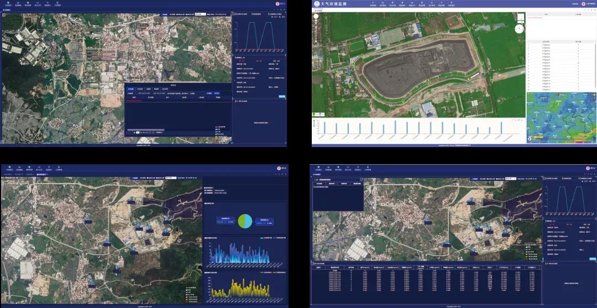Click the fullscreen icon at the top-left map corner
This screenshot has width=597, height=308.
coord(3,15)
